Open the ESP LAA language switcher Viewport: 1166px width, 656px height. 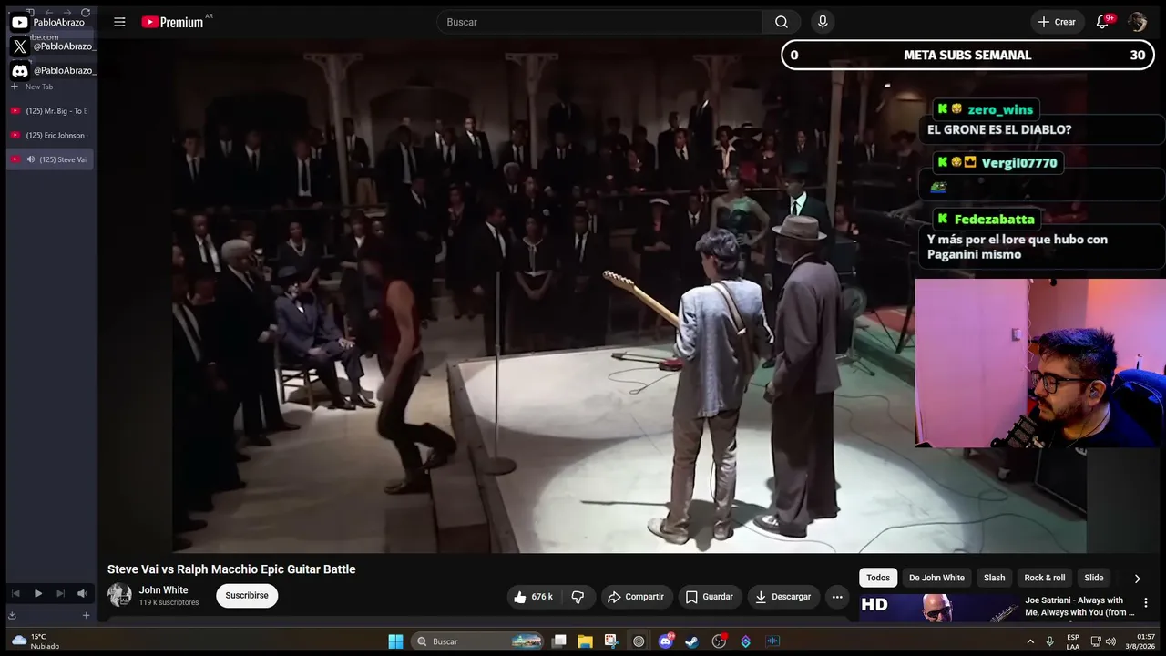pyautogui.click(x=1073, y=641)
